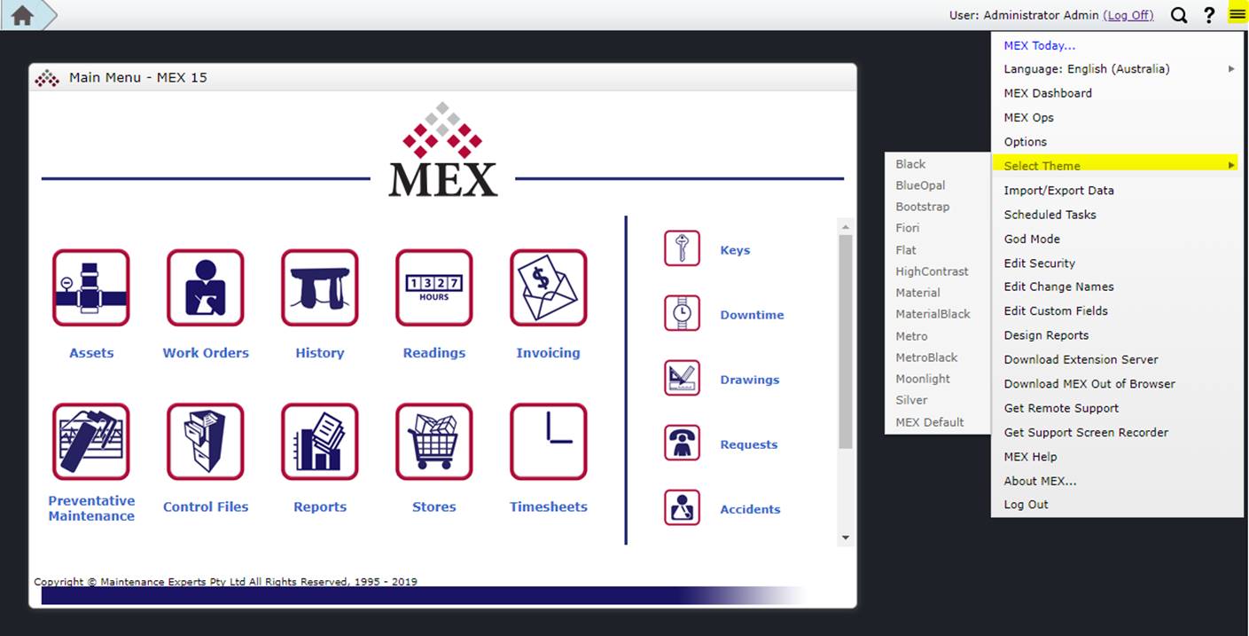
Task: Click the Drawings text link
Action: click(750, 380)
